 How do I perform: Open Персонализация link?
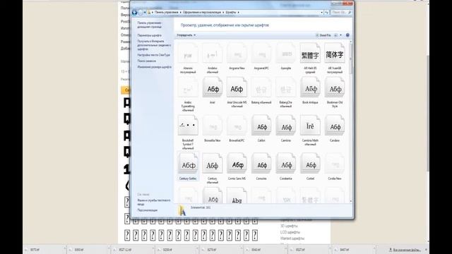[148, 210]
